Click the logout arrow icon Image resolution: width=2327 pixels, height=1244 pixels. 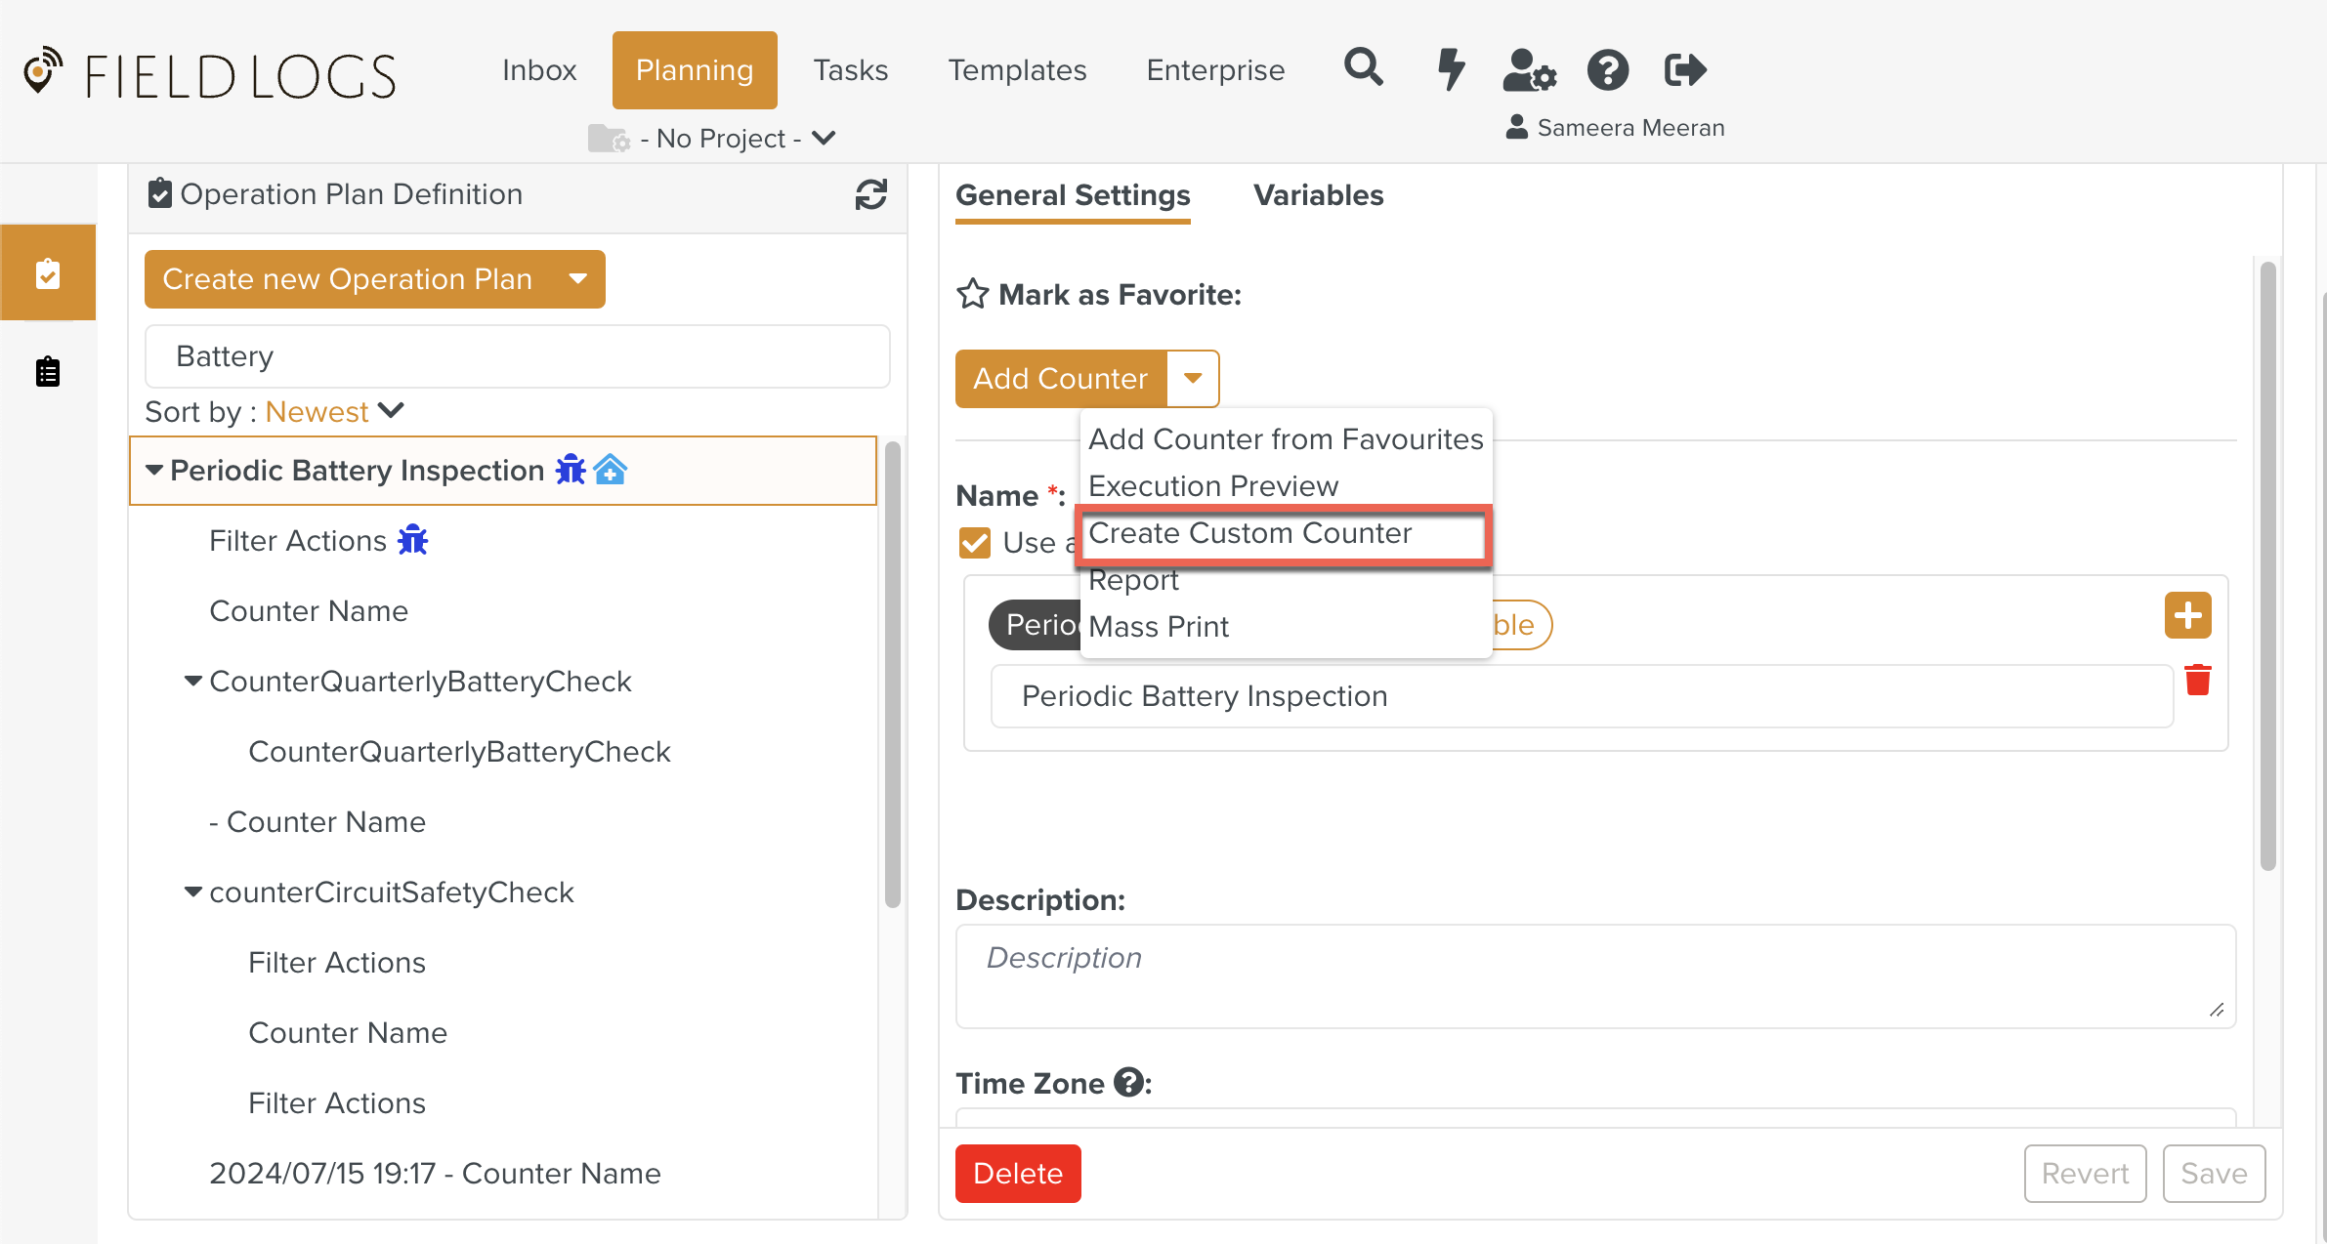pyautogui.click(x=1685, y=70)
